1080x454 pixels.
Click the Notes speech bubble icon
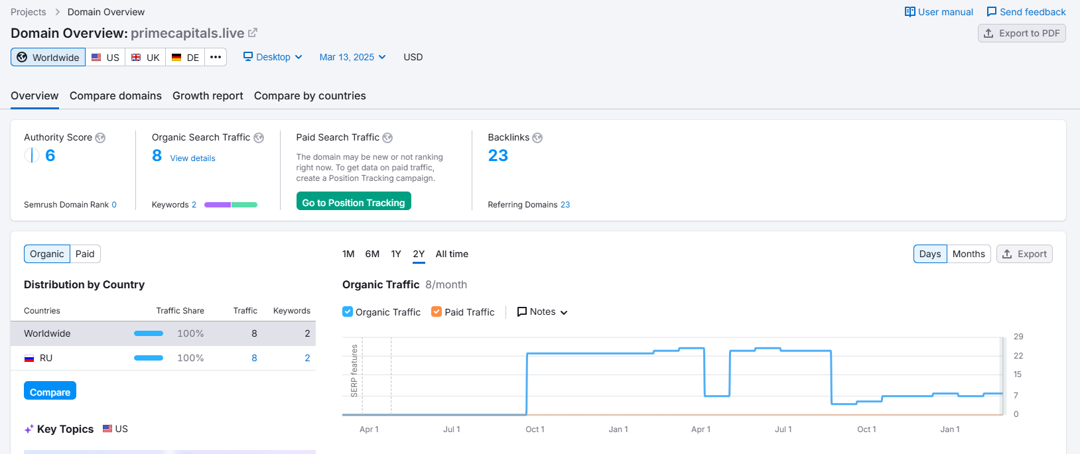[522, 312]
